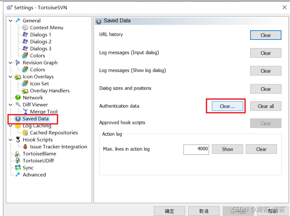Click the Advanced wrench icon
The width and height of the screenshot is (290, 216).
(x=18, y=175)
